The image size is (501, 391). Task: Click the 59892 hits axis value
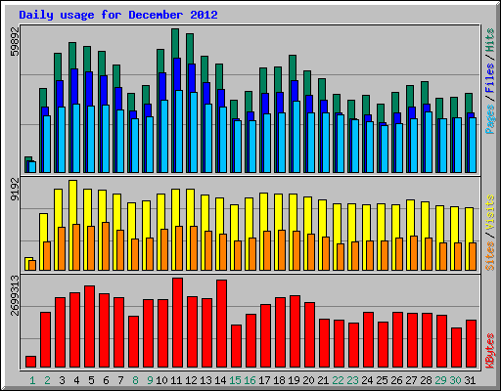(16, 41)
